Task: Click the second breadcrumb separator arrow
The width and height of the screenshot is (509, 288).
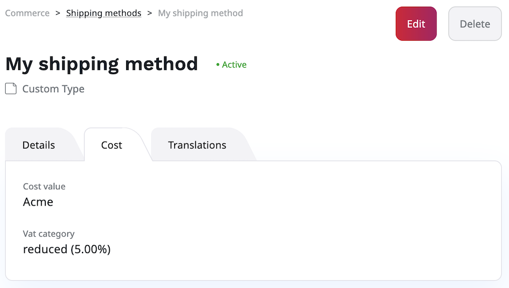Action: click(x=149, y=12)
